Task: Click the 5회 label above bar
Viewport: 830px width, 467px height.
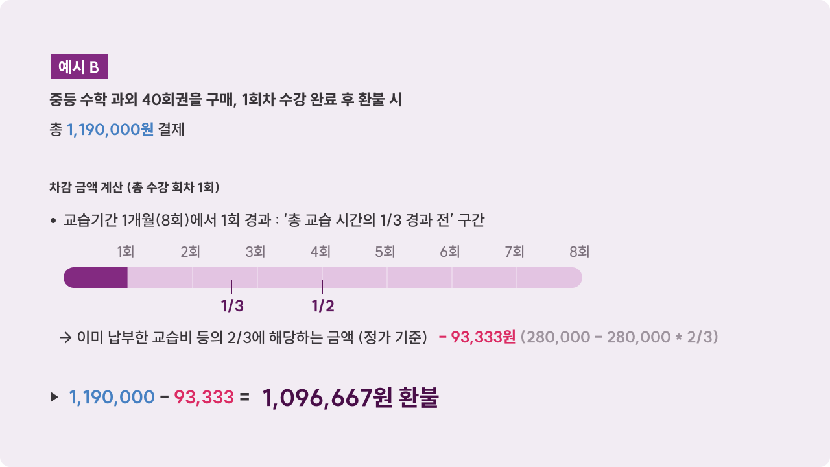Action: pyautogui.click(x=385, y=252)
